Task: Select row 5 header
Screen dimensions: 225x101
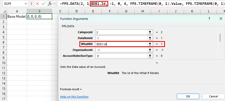Action: (x=3, y=37)
